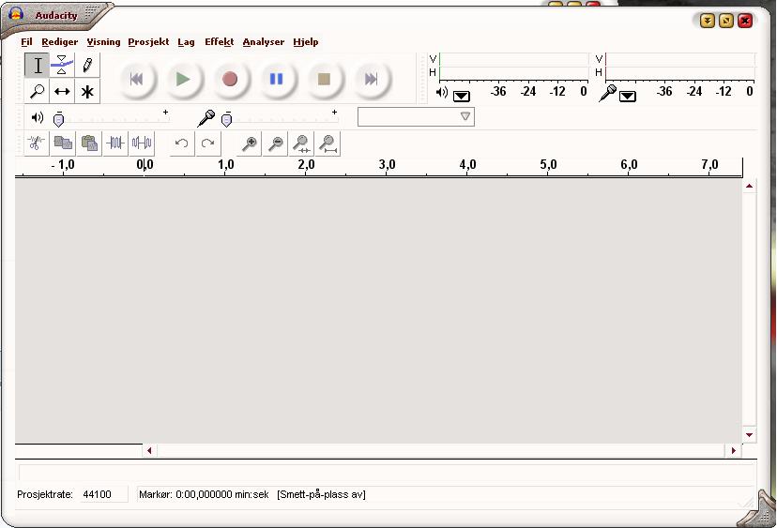Viewport: 777px width, 528px height.
Task: Open the Visning menu
Action: click(103, 42)
